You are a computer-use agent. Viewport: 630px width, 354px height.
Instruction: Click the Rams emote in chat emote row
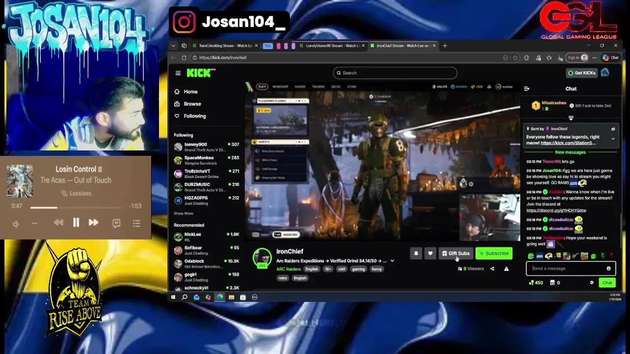point(549,256)
